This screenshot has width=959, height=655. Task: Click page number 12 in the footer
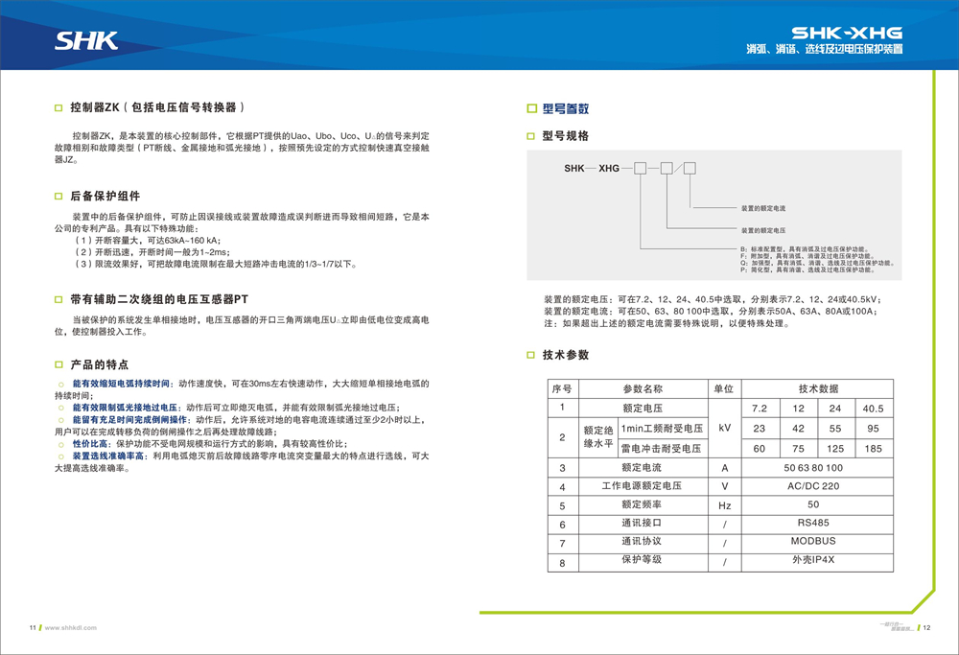pos(926,627)
